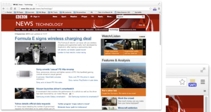This screenshot has width=211, height=112.
Task: Bookmark page with small star in address bar
Action: (151, 9)
